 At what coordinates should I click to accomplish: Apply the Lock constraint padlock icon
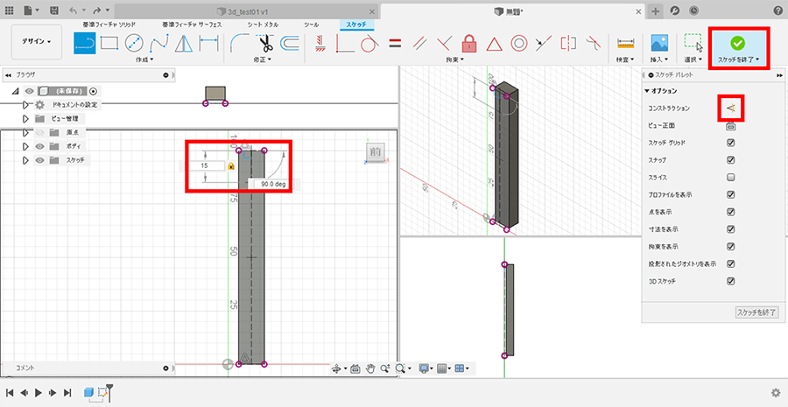[x=469, y=42]
